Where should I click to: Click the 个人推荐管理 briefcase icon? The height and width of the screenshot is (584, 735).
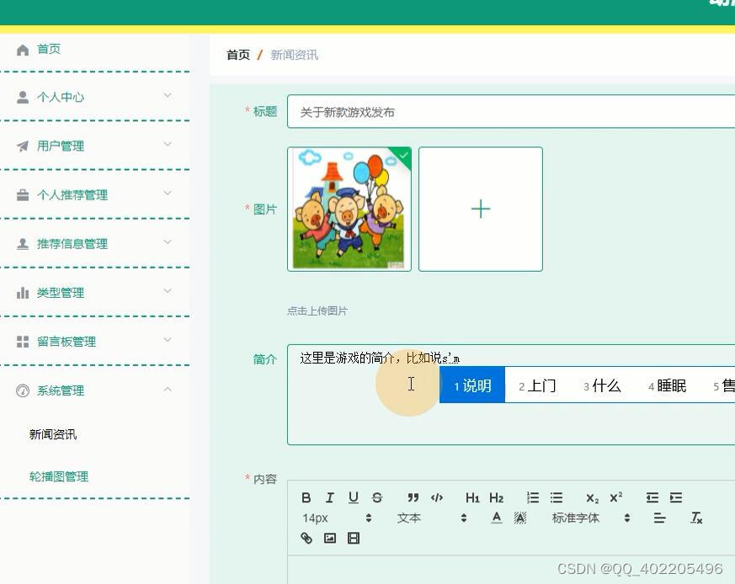click(23, 194)
